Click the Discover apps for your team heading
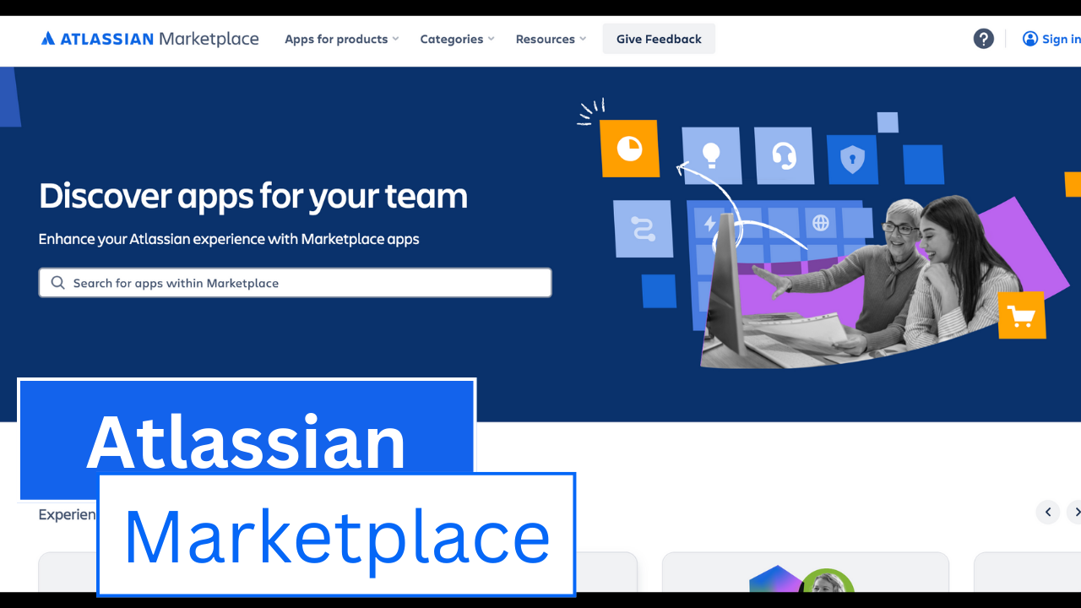Screen dimensions: 1081x608 [x=253, y=196]
